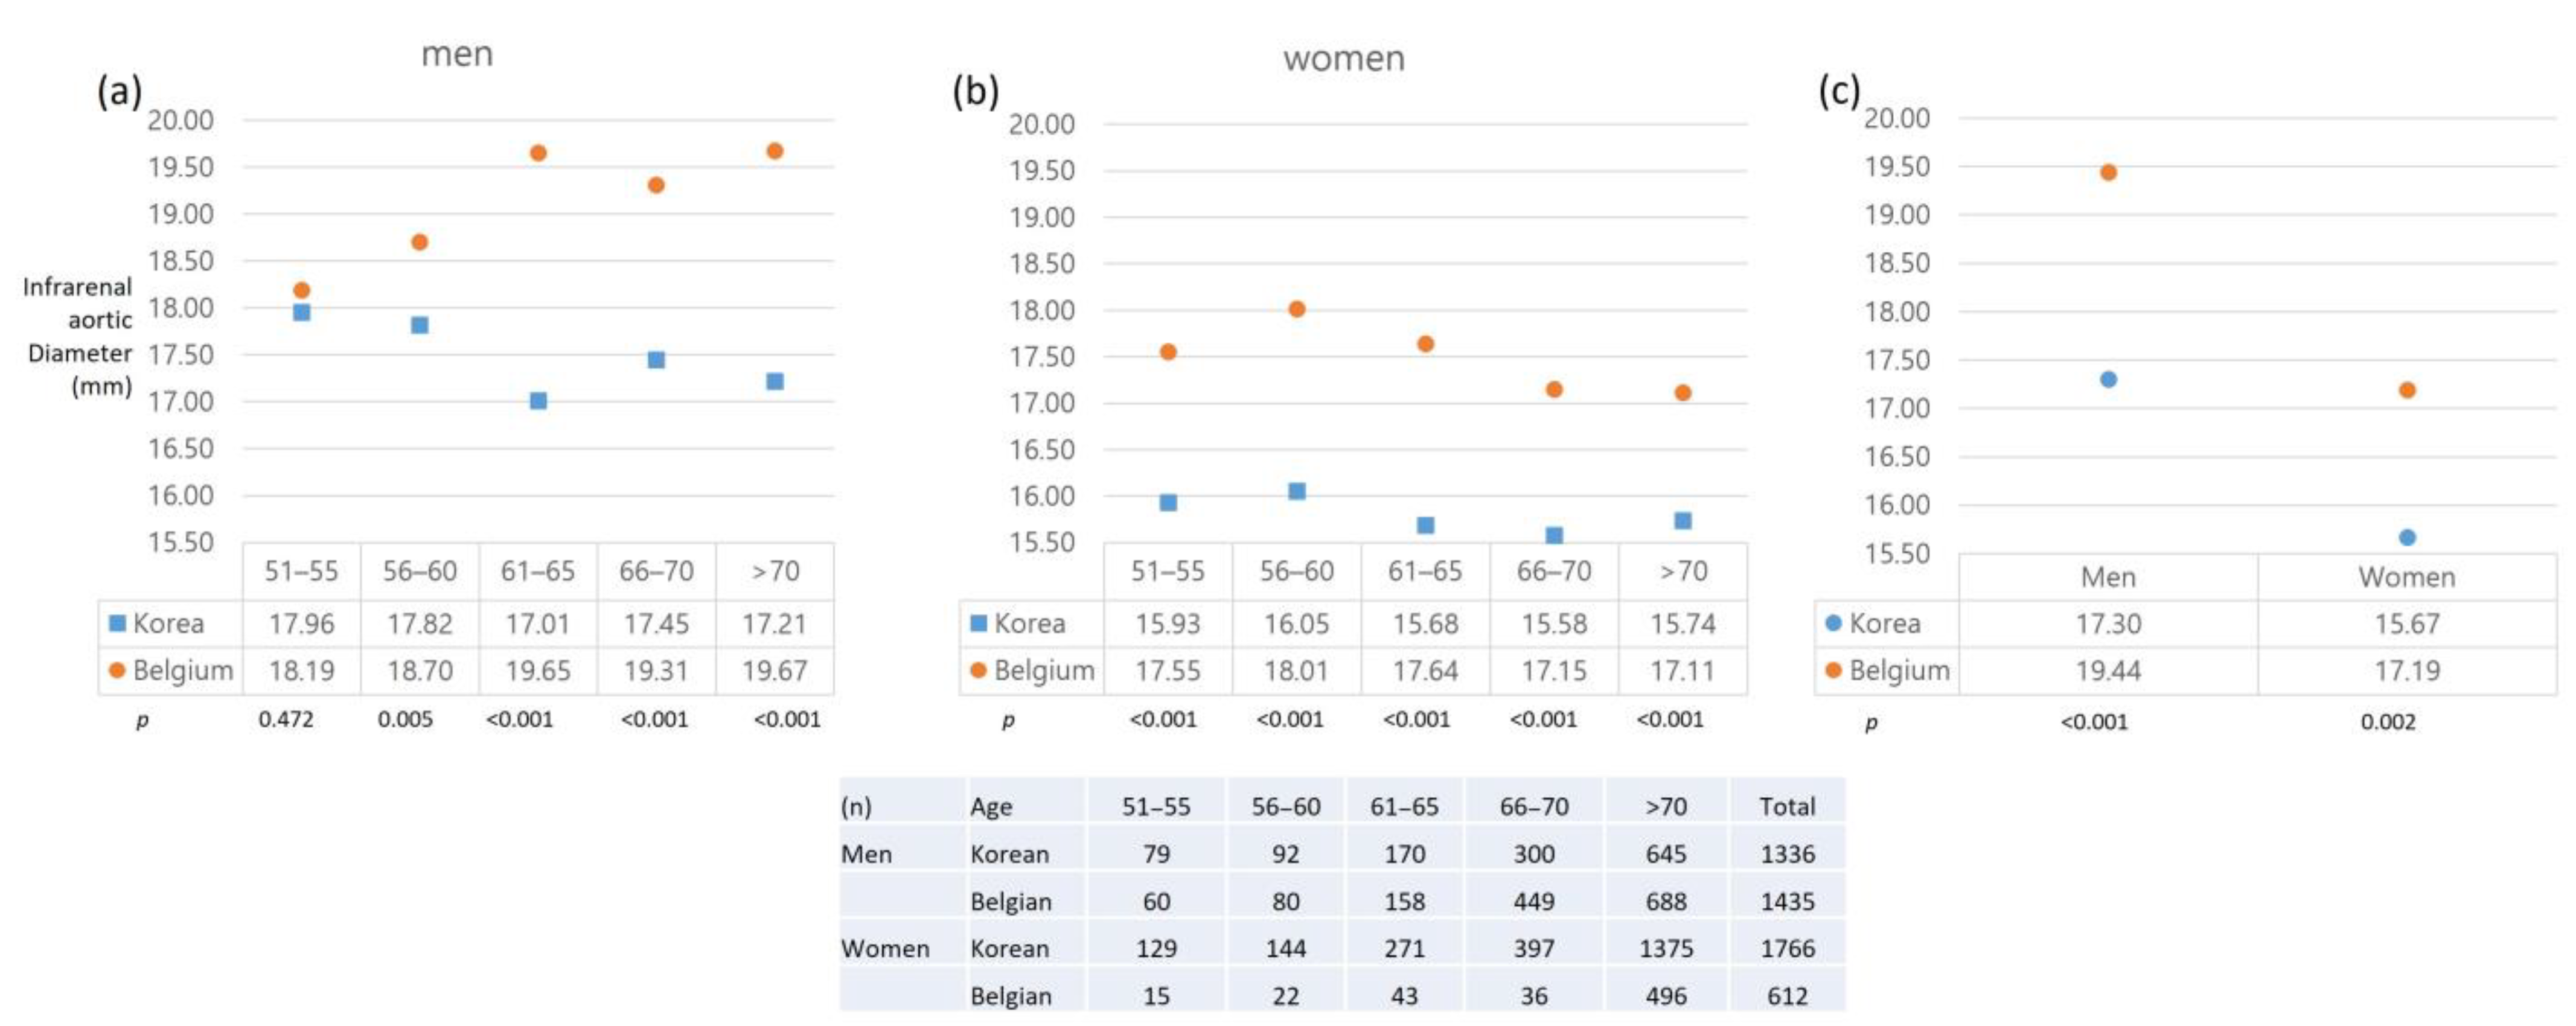Click the 17.96 cell in men data table
2576x1026 pixels.
pos(301,624)
